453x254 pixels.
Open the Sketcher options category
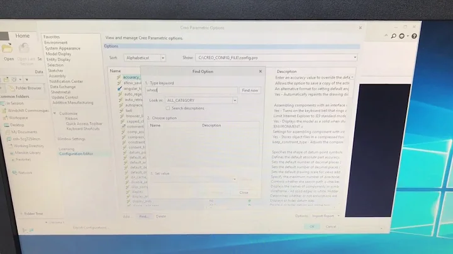[x=55, y=70]
